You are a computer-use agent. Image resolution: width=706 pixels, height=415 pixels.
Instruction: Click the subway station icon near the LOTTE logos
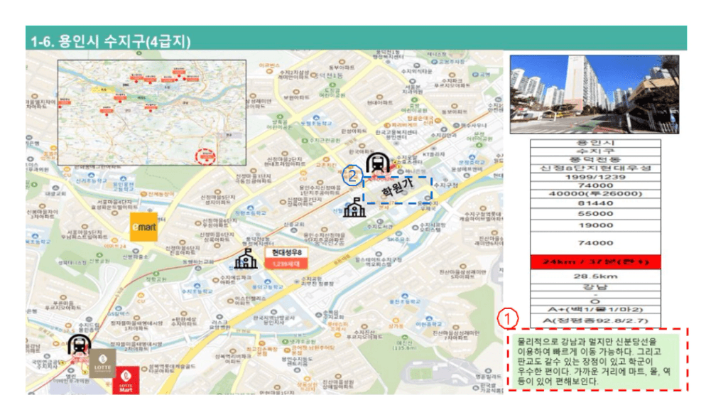80,345
